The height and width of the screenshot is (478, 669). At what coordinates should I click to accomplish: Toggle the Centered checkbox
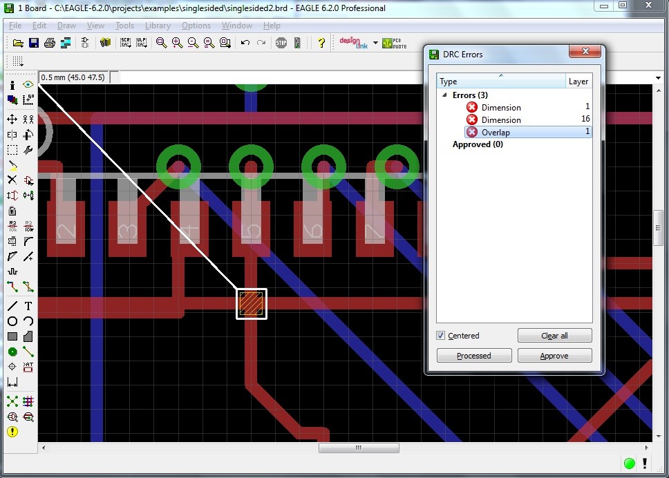(441, 336)
